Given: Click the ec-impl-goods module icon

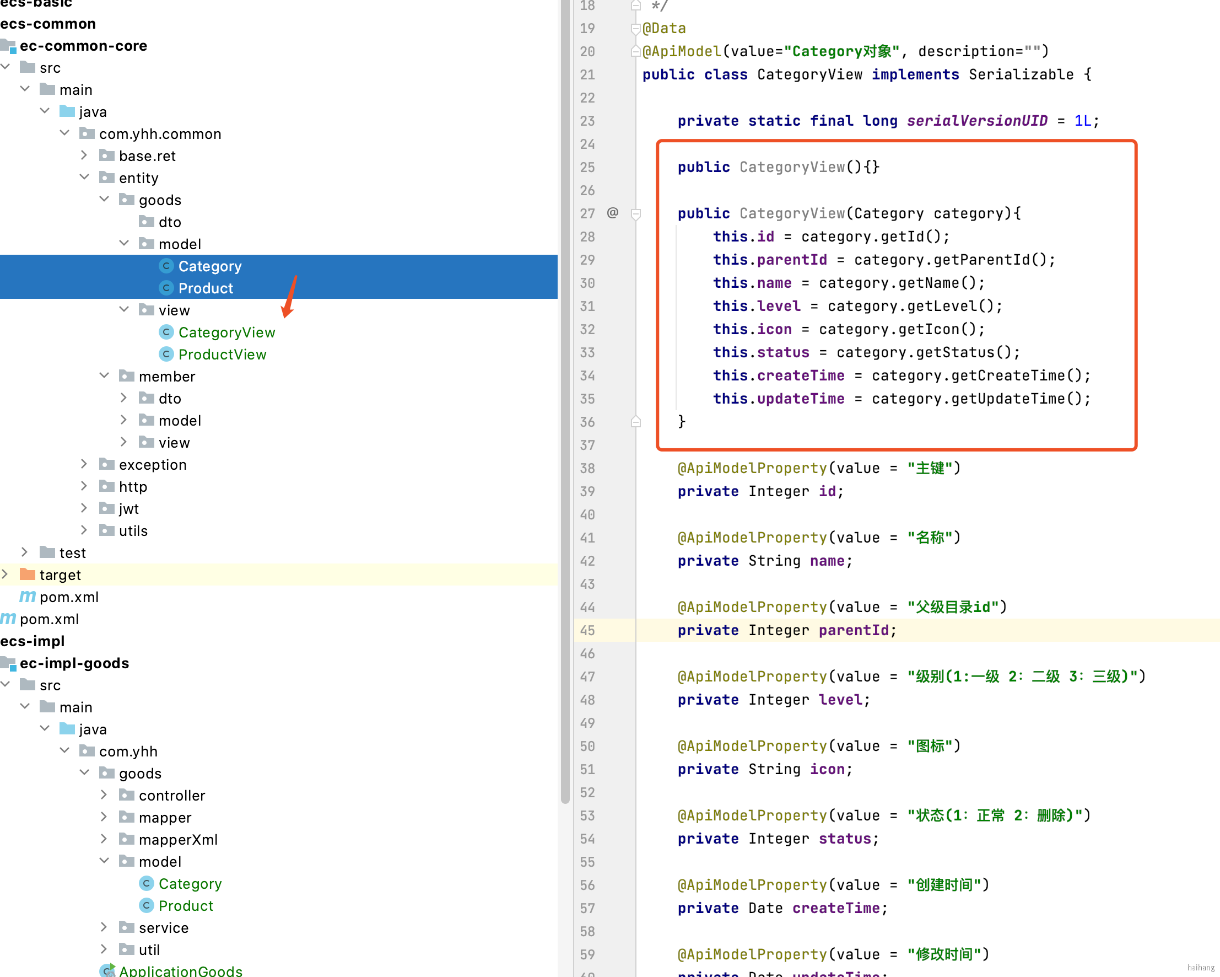Looking at the screenshot, I should click(8, 663).
